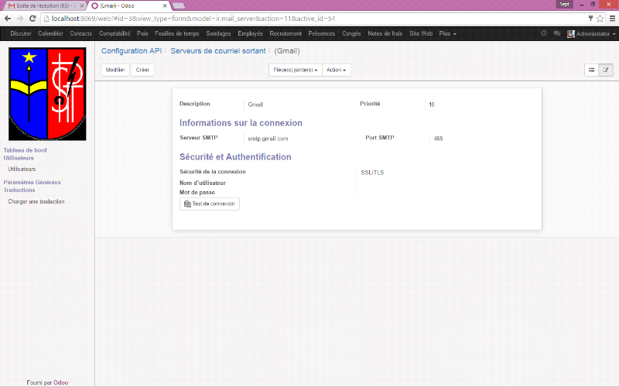The height and width of the screenshot is (387, 619).
Task: Switch to the Gmail inbox tab
Action: point(43,5)
